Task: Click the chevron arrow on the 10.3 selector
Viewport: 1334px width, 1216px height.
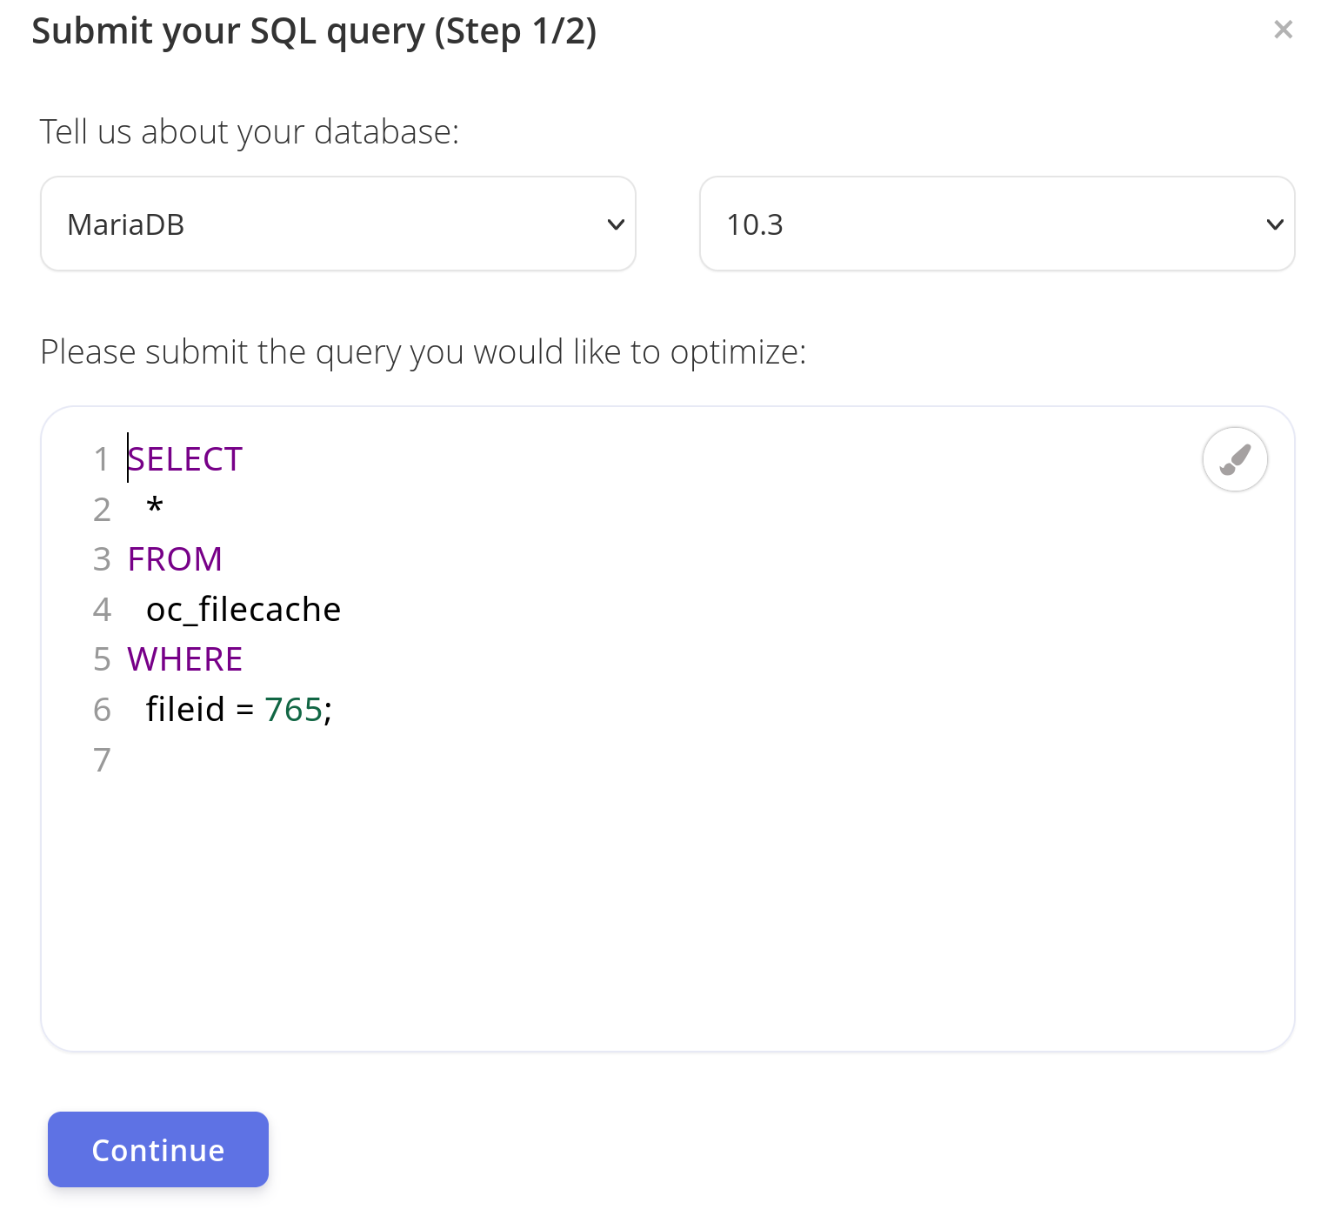Action: pyautogui.click(x=1275, y=224)
